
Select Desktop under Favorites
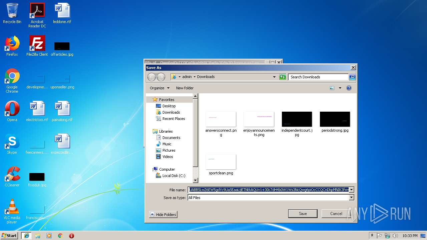169,106
